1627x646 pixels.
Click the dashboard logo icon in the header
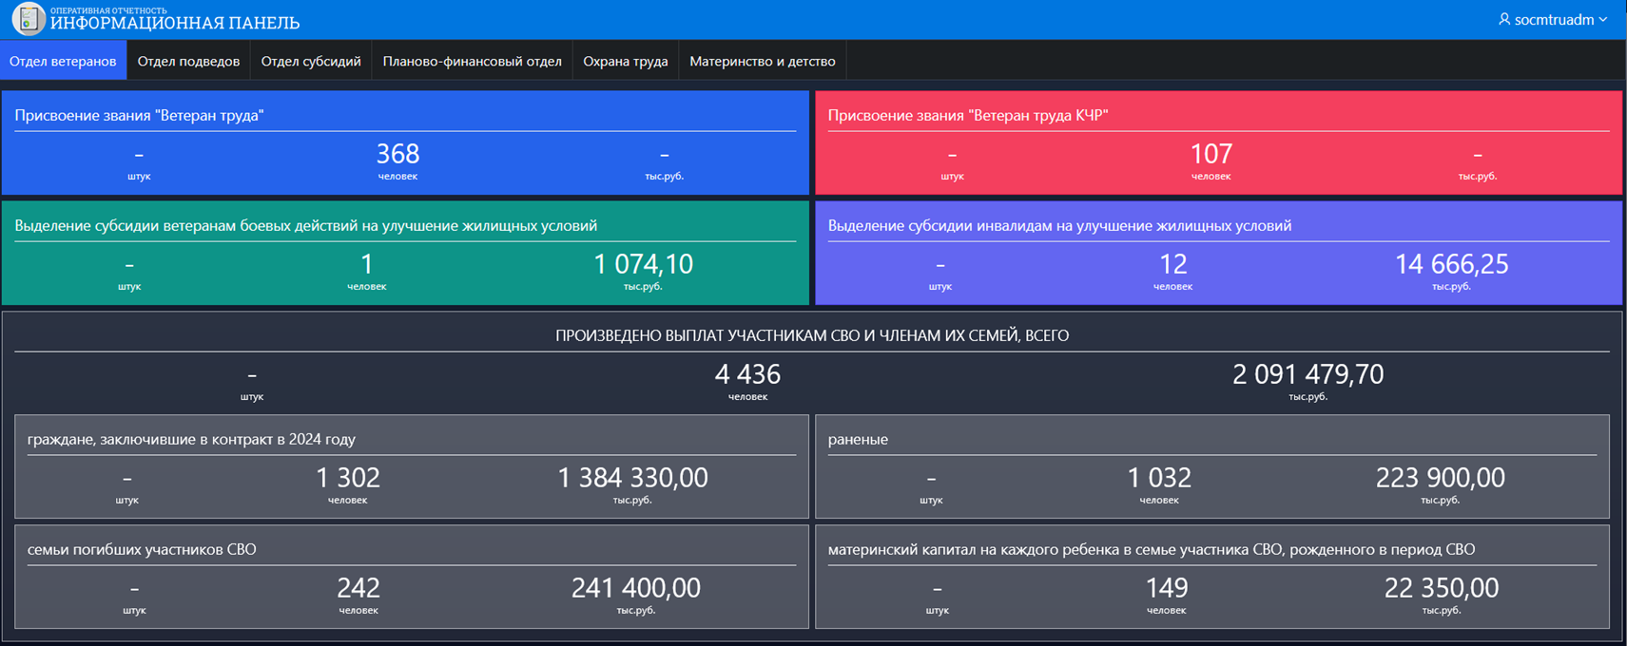point(29,19)
